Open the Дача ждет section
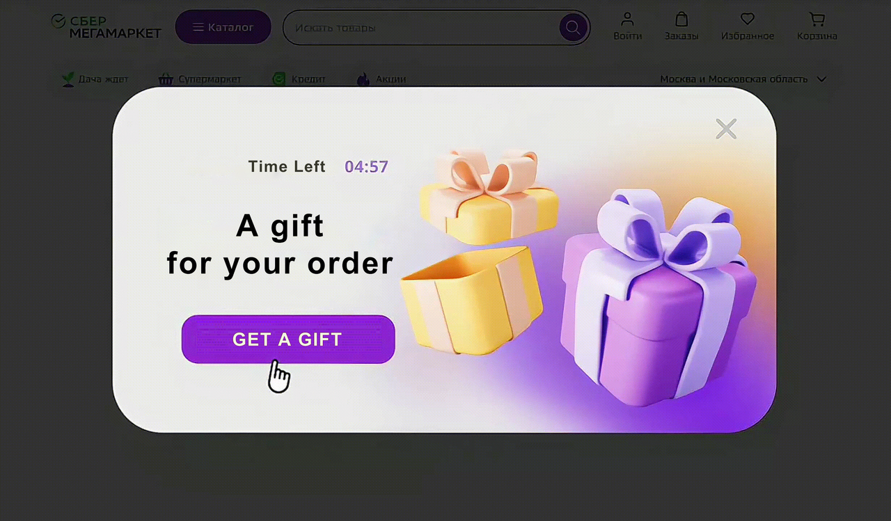Viewport: 891px width, 521px height. (x=95, y=79)
